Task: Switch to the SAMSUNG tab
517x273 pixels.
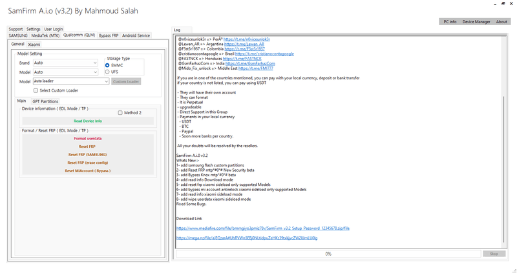Action: coord(18,35)
